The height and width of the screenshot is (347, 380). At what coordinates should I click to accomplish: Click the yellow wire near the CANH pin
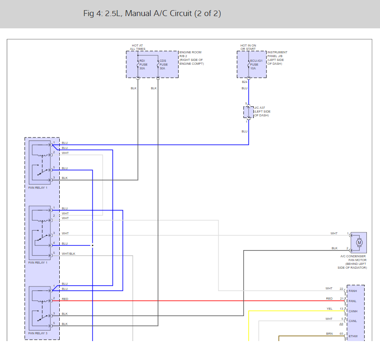[297, 311]
